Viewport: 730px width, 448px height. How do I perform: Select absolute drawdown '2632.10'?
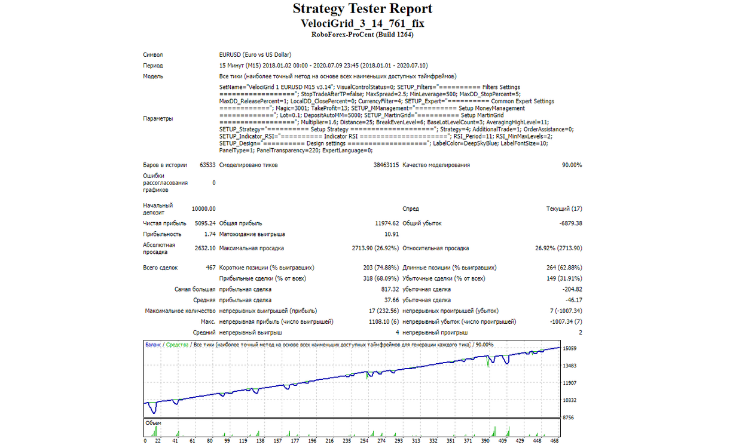(205, 248)
